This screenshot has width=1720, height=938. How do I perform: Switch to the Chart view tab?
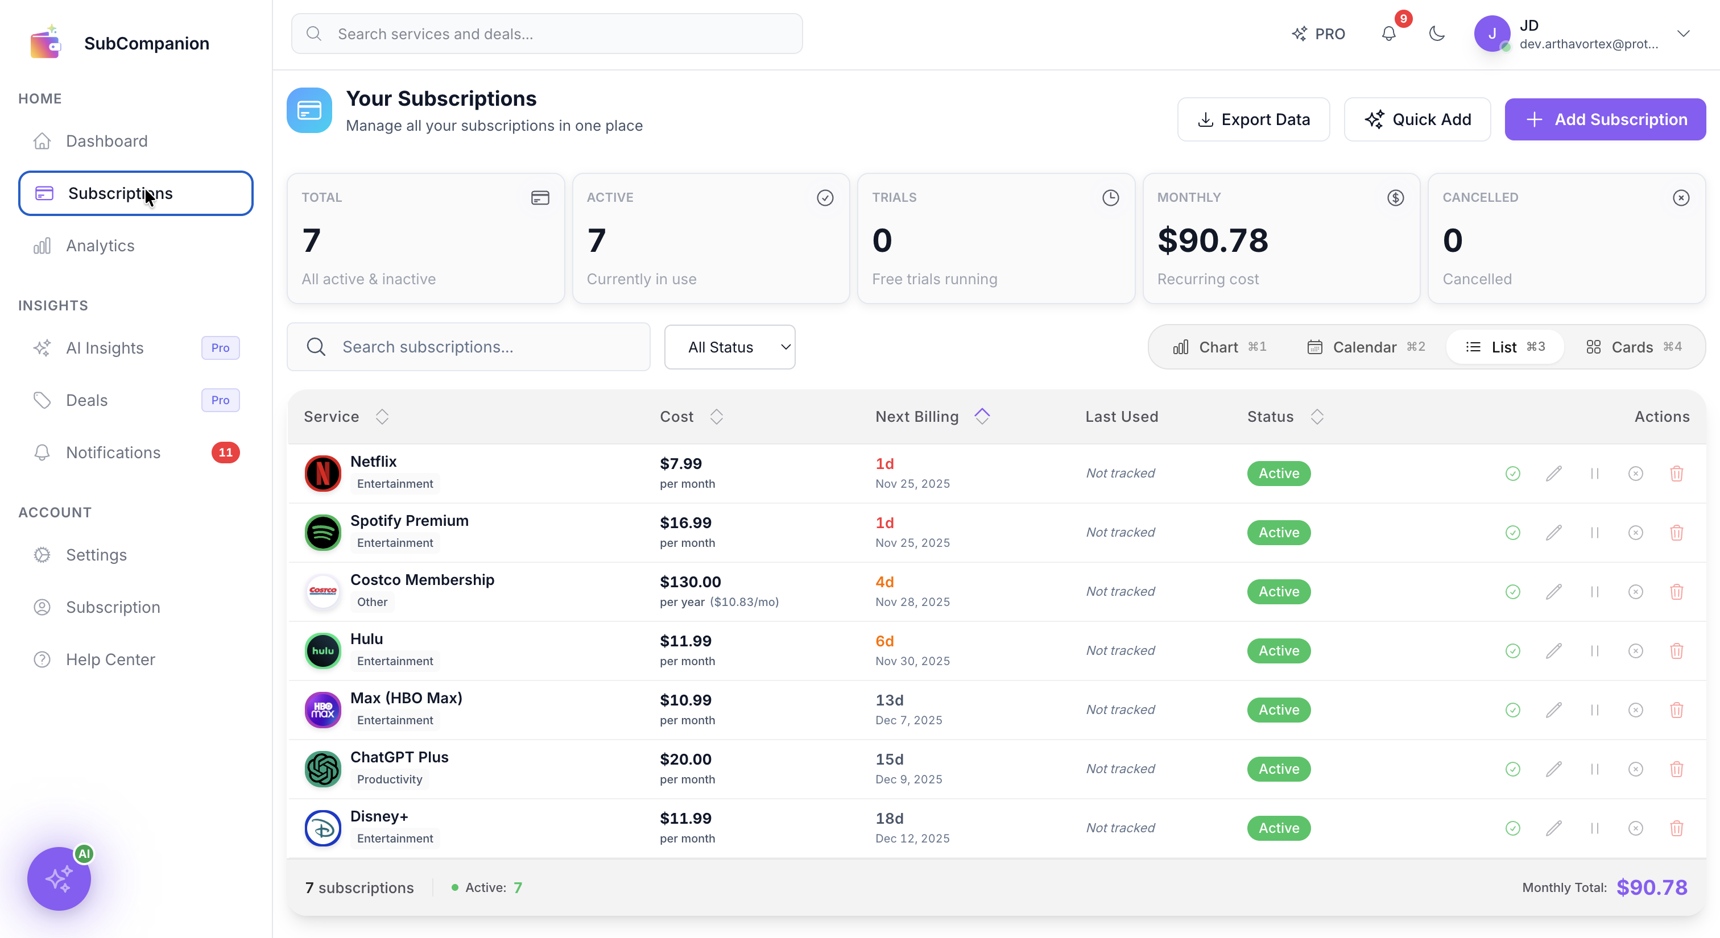tap(1219, 347)
